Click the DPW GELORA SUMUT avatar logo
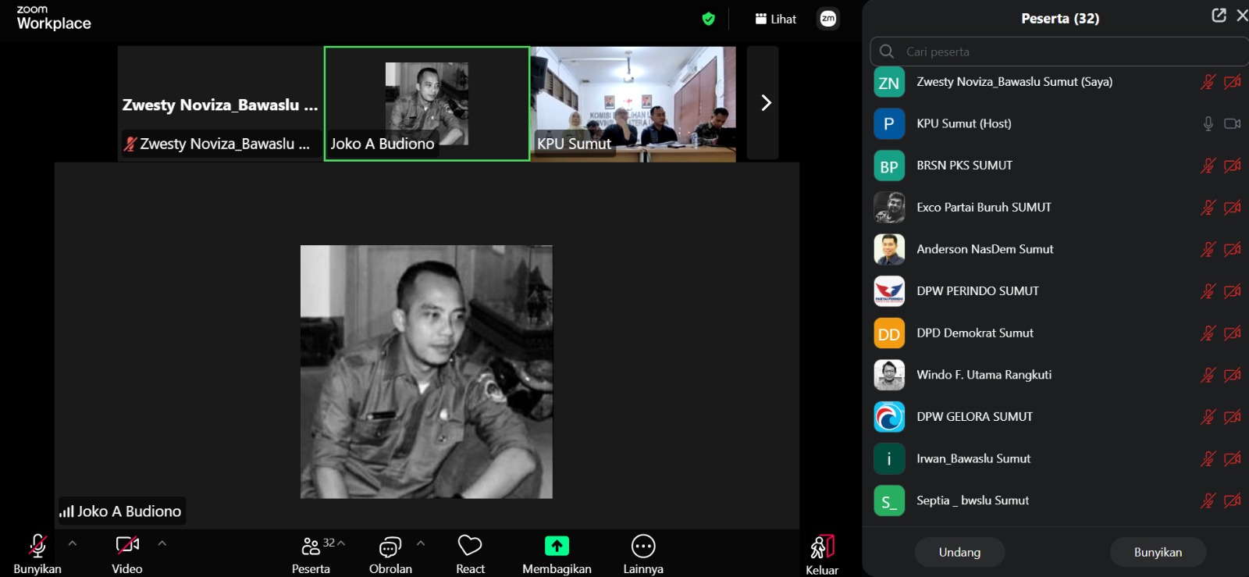This screenshot has width=1249, height=577. point(889,417)
